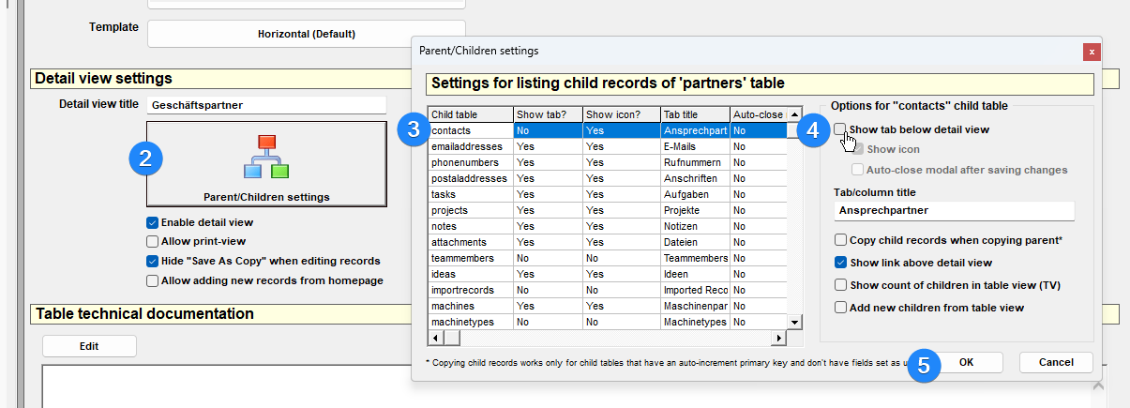Screen dimensions: 1130x408
Task: Select the teammembers row
Action: coord(608,258)
